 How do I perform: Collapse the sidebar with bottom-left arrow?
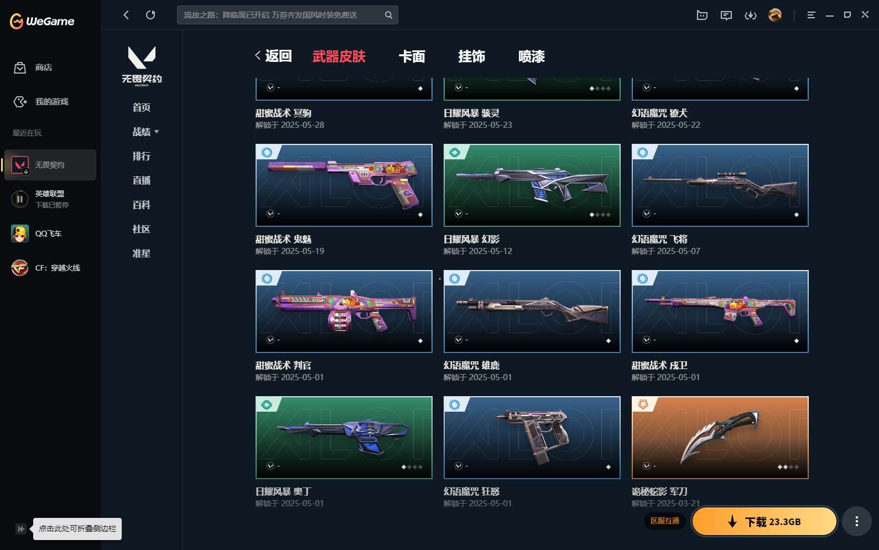click(x=21, y=529)
